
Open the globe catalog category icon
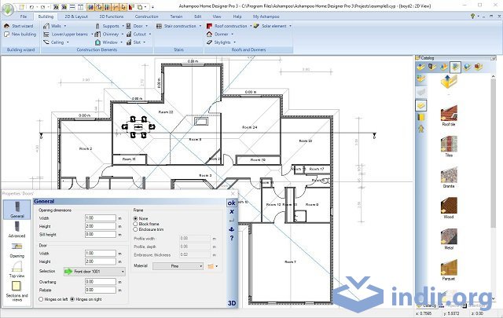467,67
